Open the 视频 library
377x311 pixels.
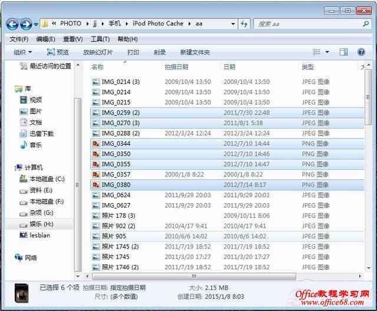click(31, 100)
